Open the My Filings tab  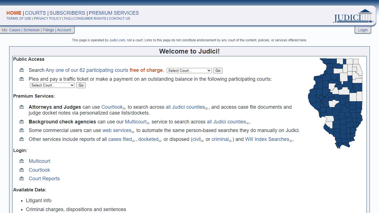coord(49,30)
